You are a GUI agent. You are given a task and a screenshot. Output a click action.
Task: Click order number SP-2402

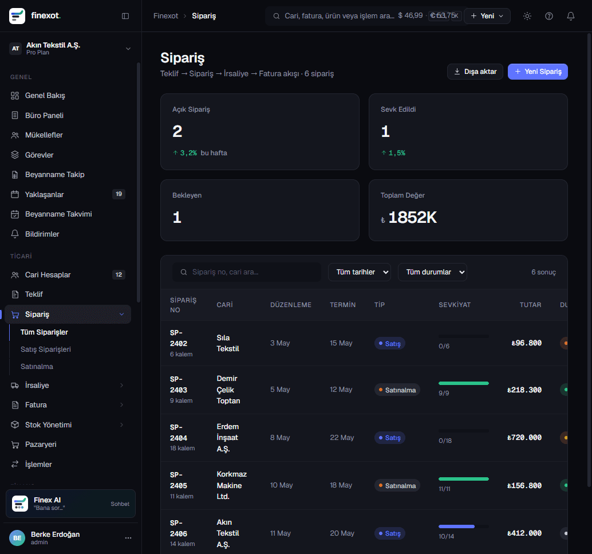179,338
